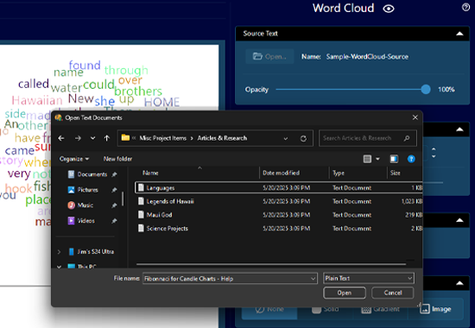The height and width of the screenshot is (328, 475).
Task: Click the Science Projects file icon
Action: 141,228
